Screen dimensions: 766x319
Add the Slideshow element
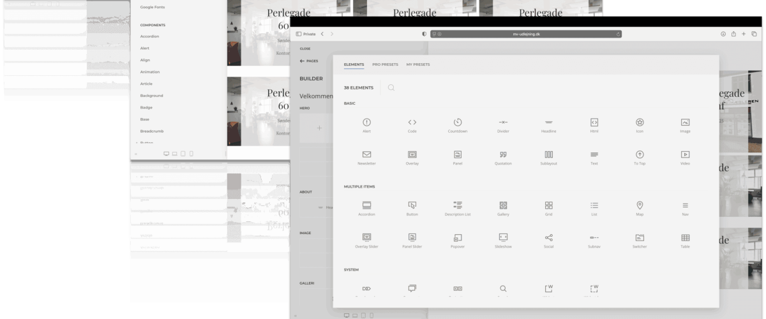pyautogui.click(x=502, y=241)
